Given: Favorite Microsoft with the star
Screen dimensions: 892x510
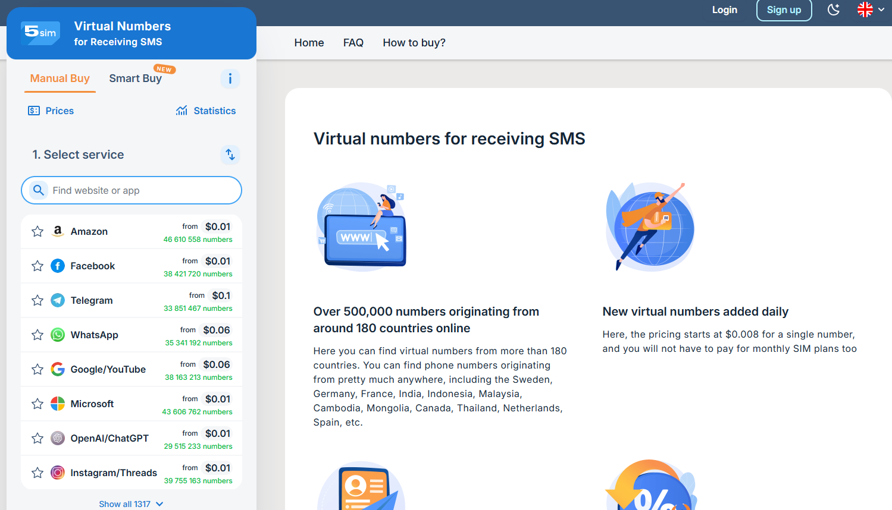Looking at the screenshot, I should [37, 404].
